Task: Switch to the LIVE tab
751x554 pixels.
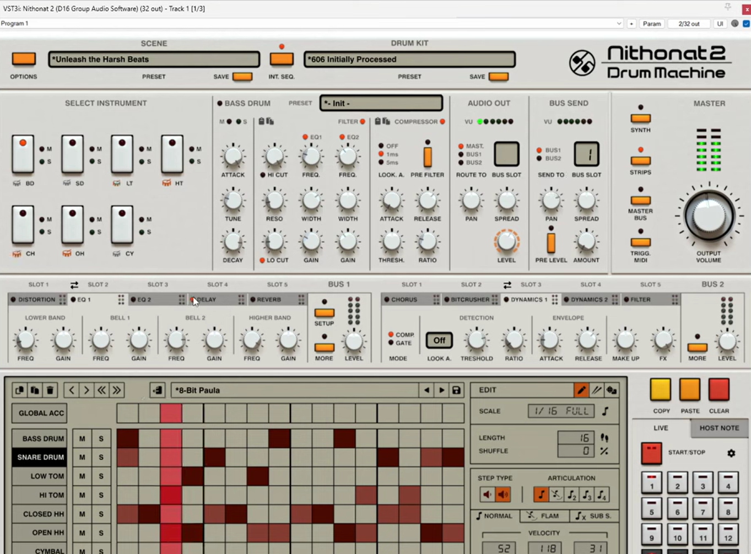Action: (x=661, y=428)
